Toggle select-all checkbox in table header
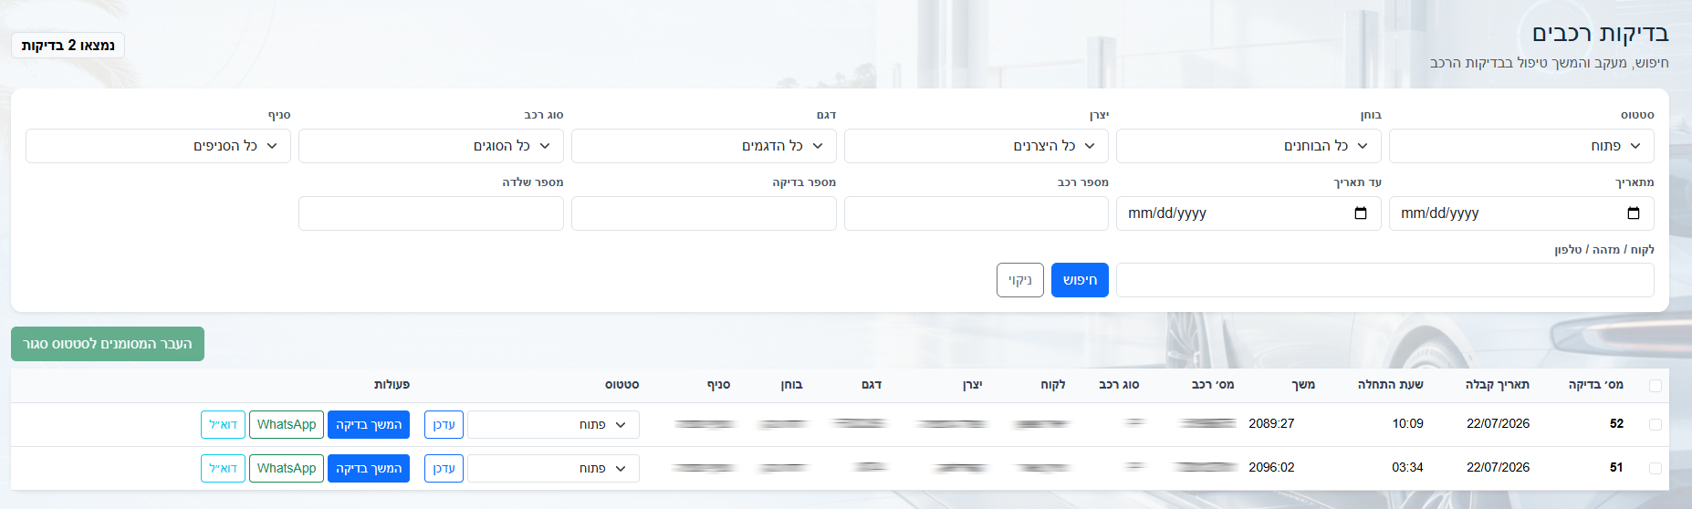The height and width of the screenshot is (509, 1692). 1655,386
